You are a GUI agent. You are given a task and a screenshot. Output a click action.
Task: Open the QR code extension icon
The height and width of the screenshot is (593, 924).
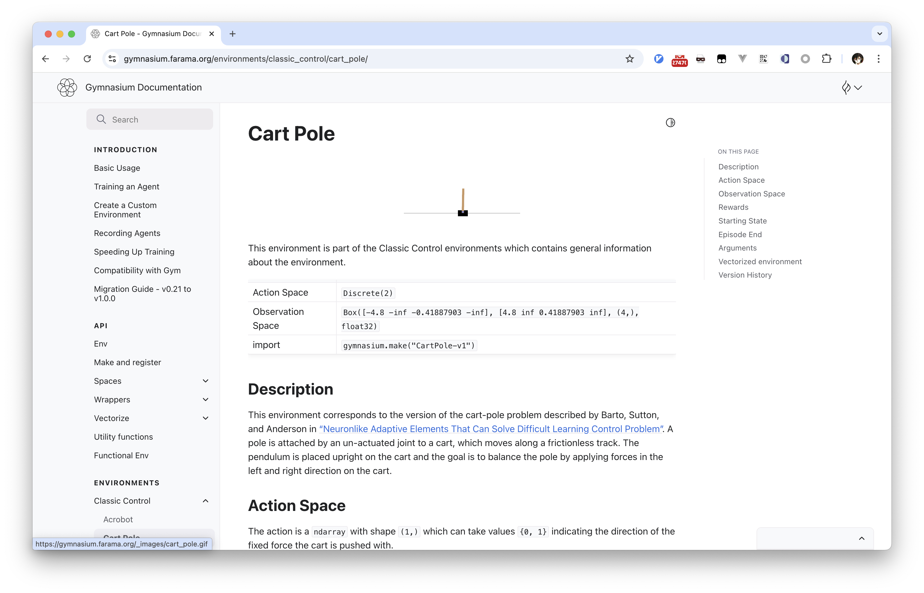click(x=763, y=58)
